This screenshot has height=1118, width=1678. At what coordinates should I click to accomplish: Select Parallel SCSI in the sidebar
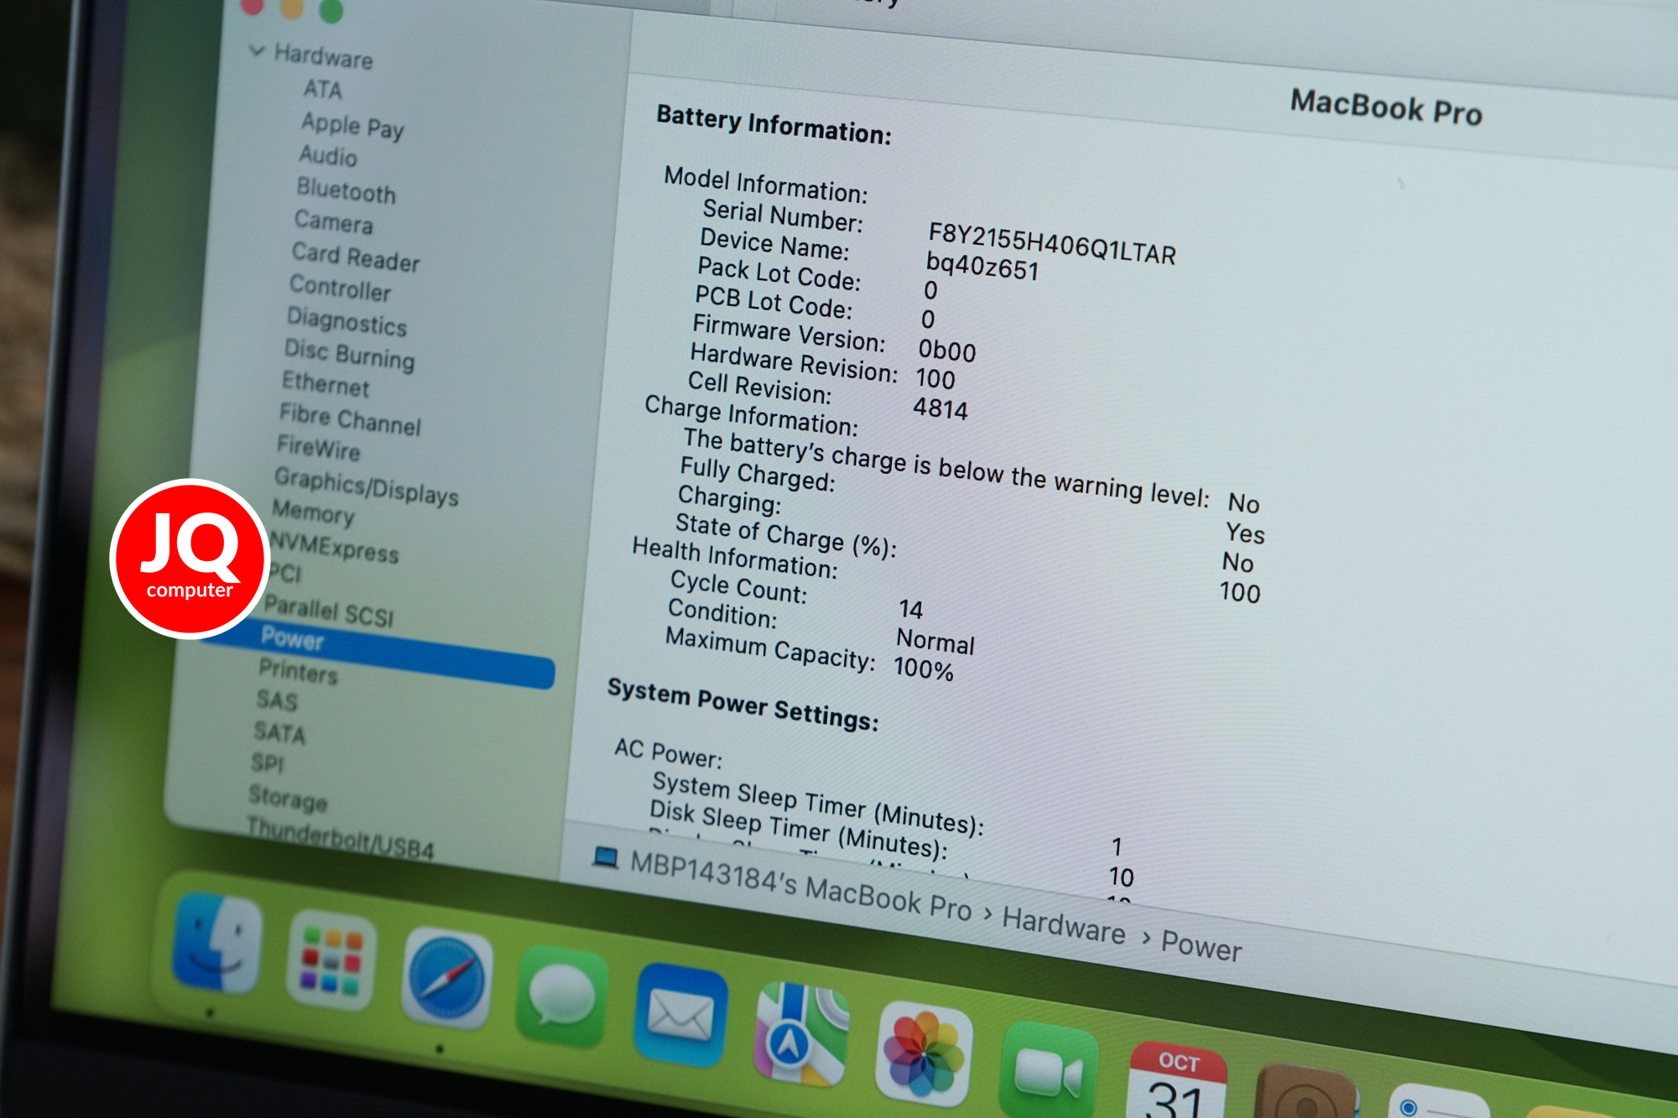[x=329, y=611]
